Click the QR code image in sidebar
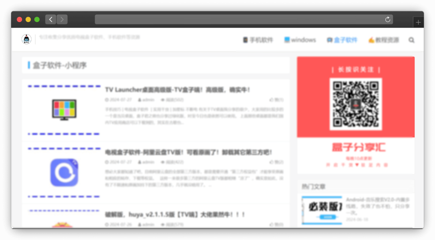The width and height of the screenshot is (435, 240). 356,104
